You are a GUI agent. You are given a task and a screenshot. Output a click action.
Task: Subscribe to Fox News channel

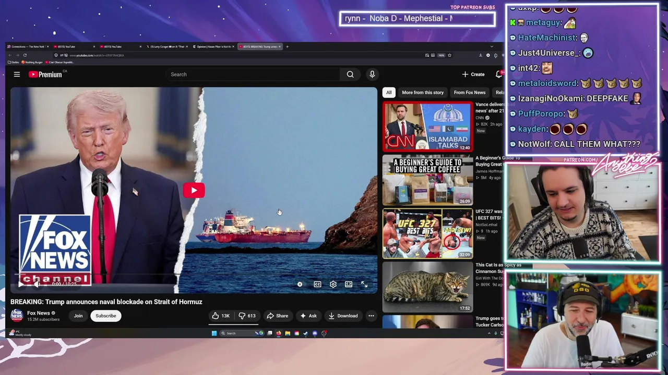pos(106,316)
